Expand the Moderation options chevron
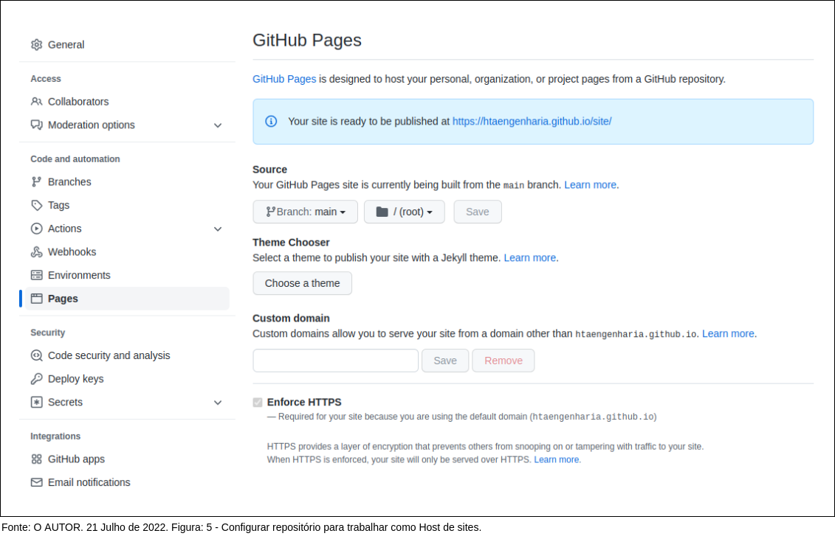 coord(218,125)
